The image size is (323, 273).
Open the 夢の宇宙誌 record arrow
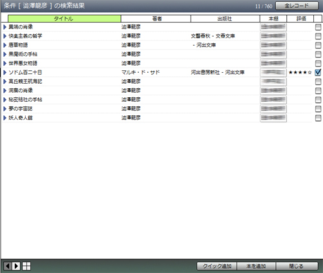click(x=5, y=109)
